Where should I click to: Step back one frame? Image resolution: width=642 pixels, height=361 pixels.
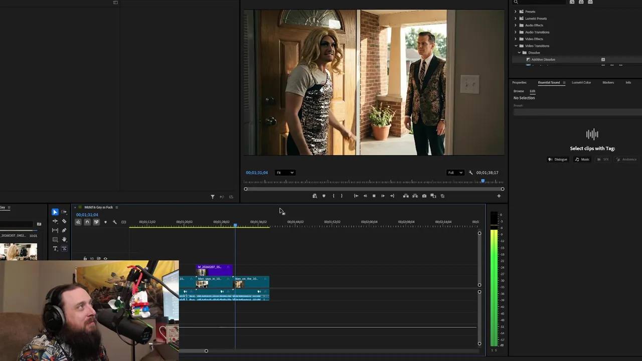(x=365, y=196)
